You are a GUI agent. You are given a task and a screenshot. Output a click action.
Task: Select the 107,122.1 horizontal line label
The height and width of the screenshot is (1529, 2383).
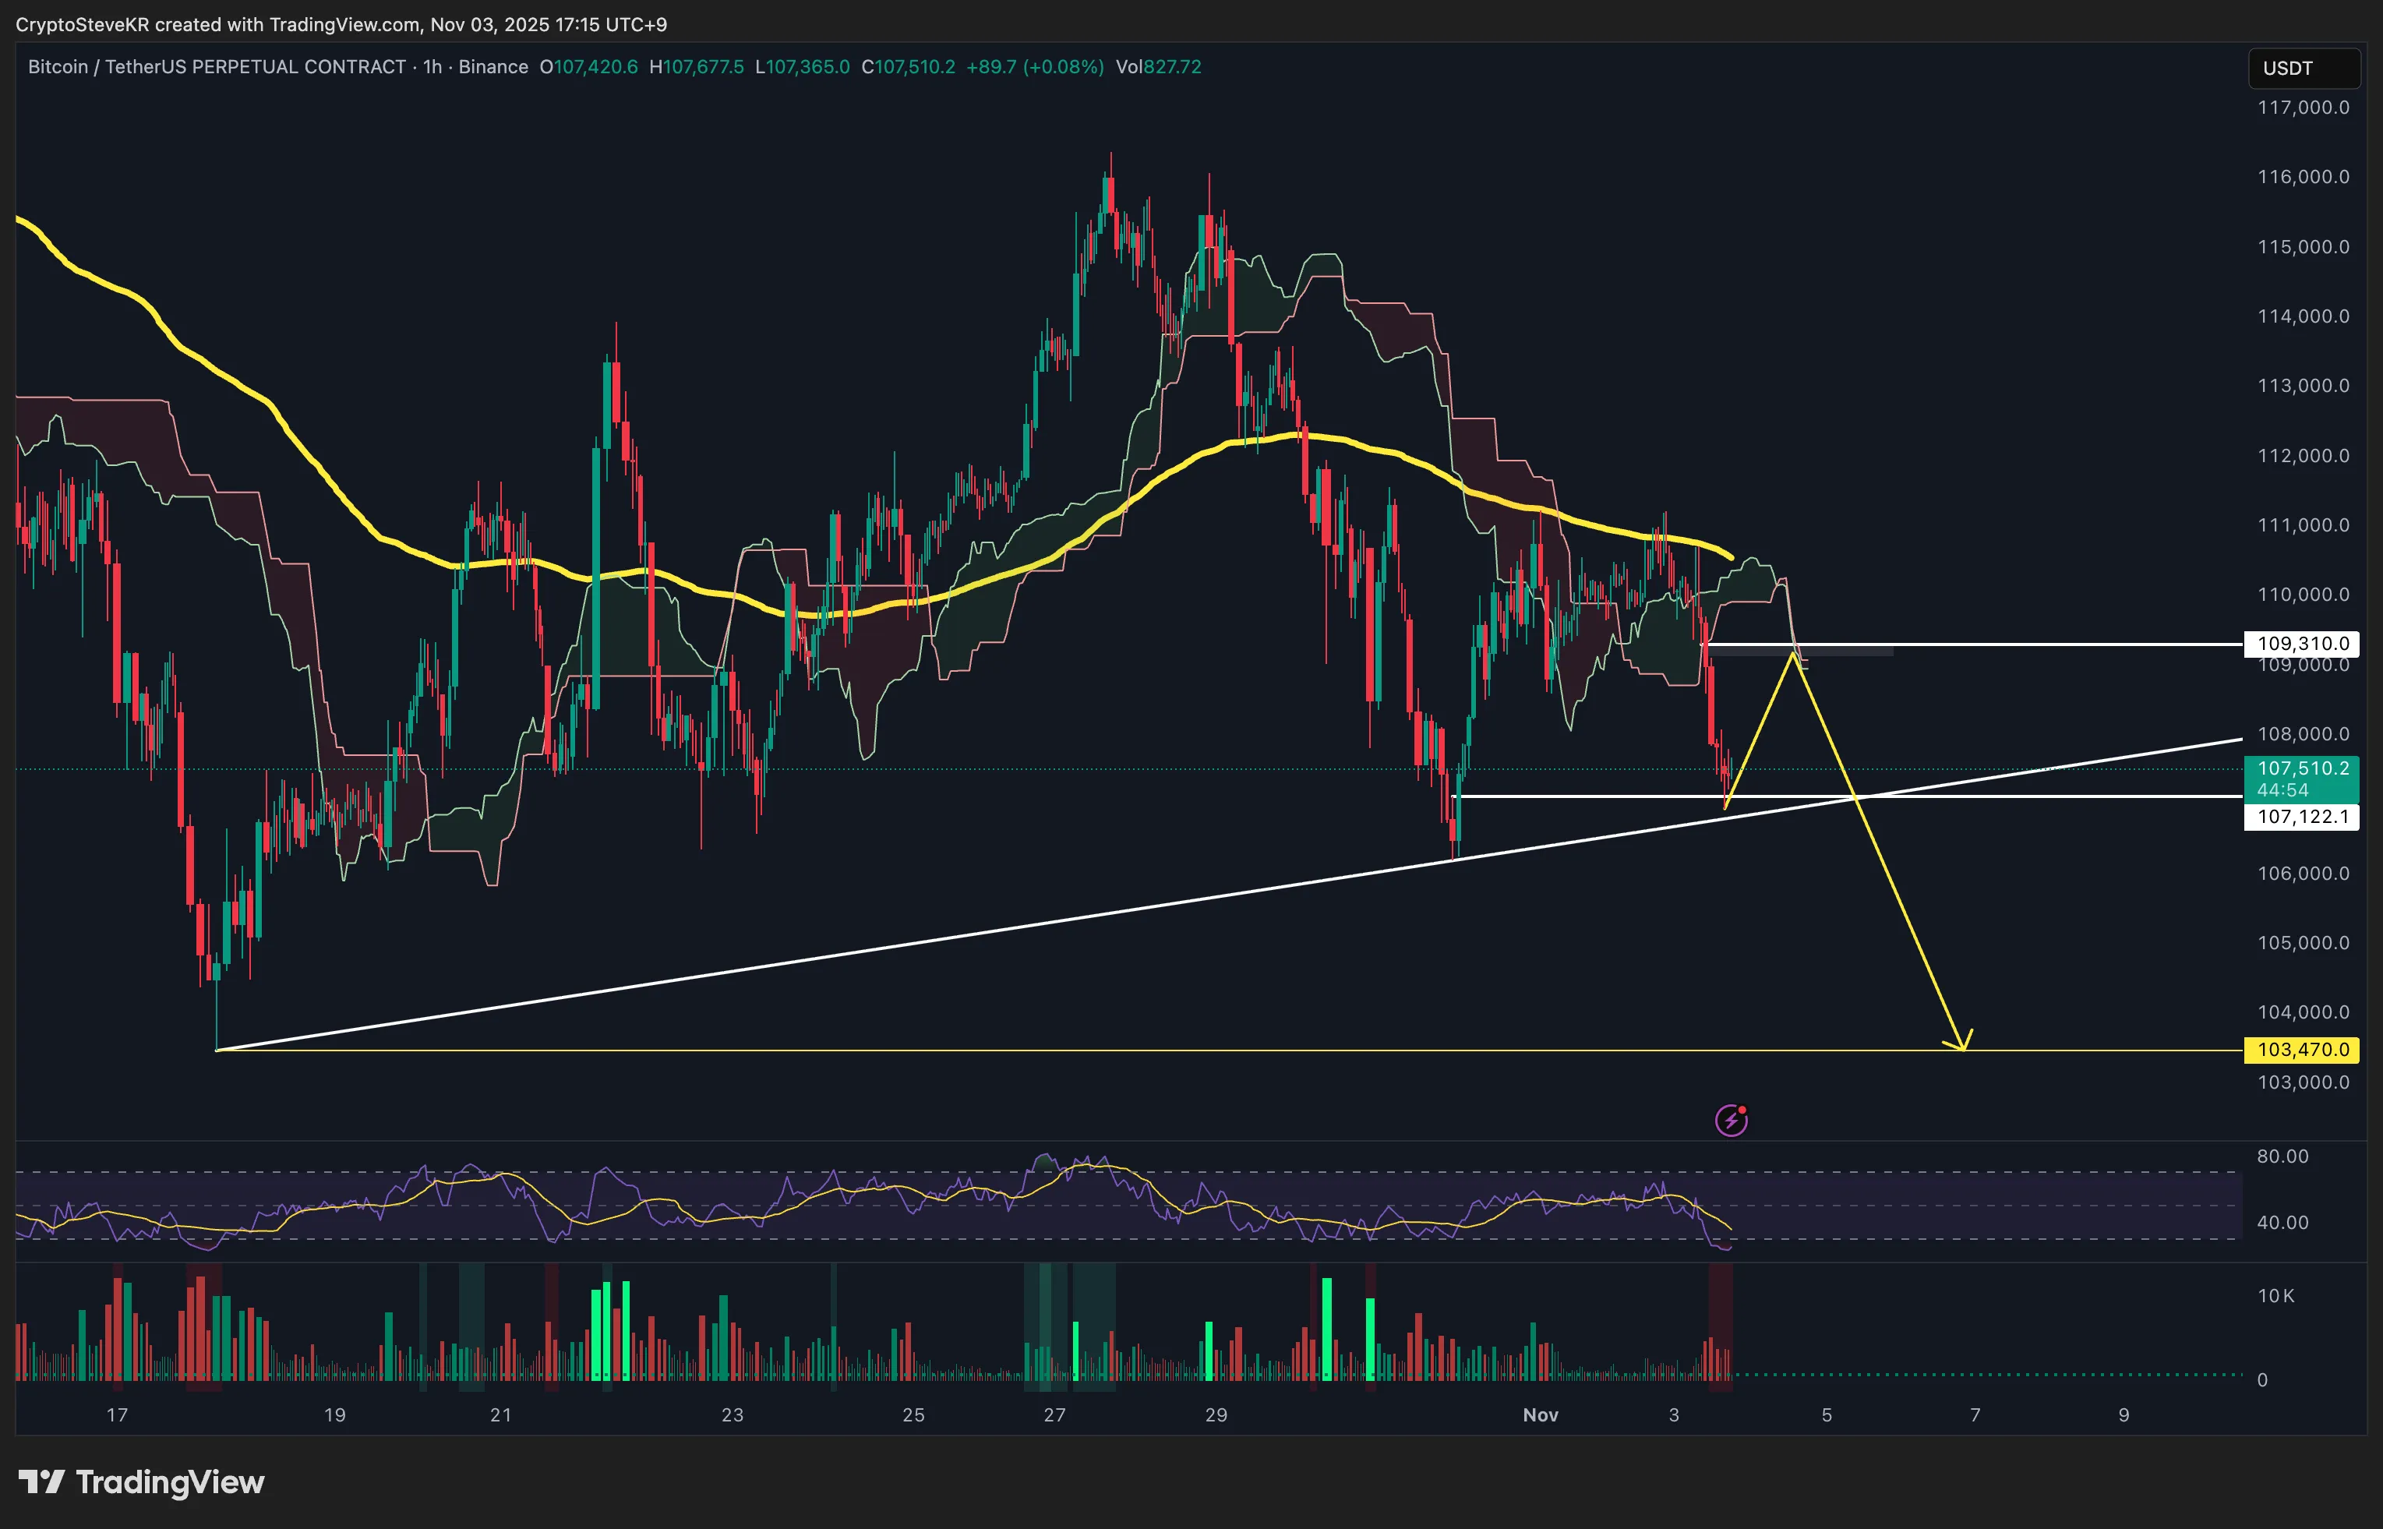[x=2302, y=817]
